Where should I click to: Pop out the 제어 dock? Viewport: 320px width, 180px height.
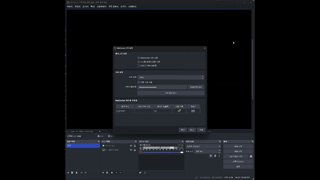(252, 141)
